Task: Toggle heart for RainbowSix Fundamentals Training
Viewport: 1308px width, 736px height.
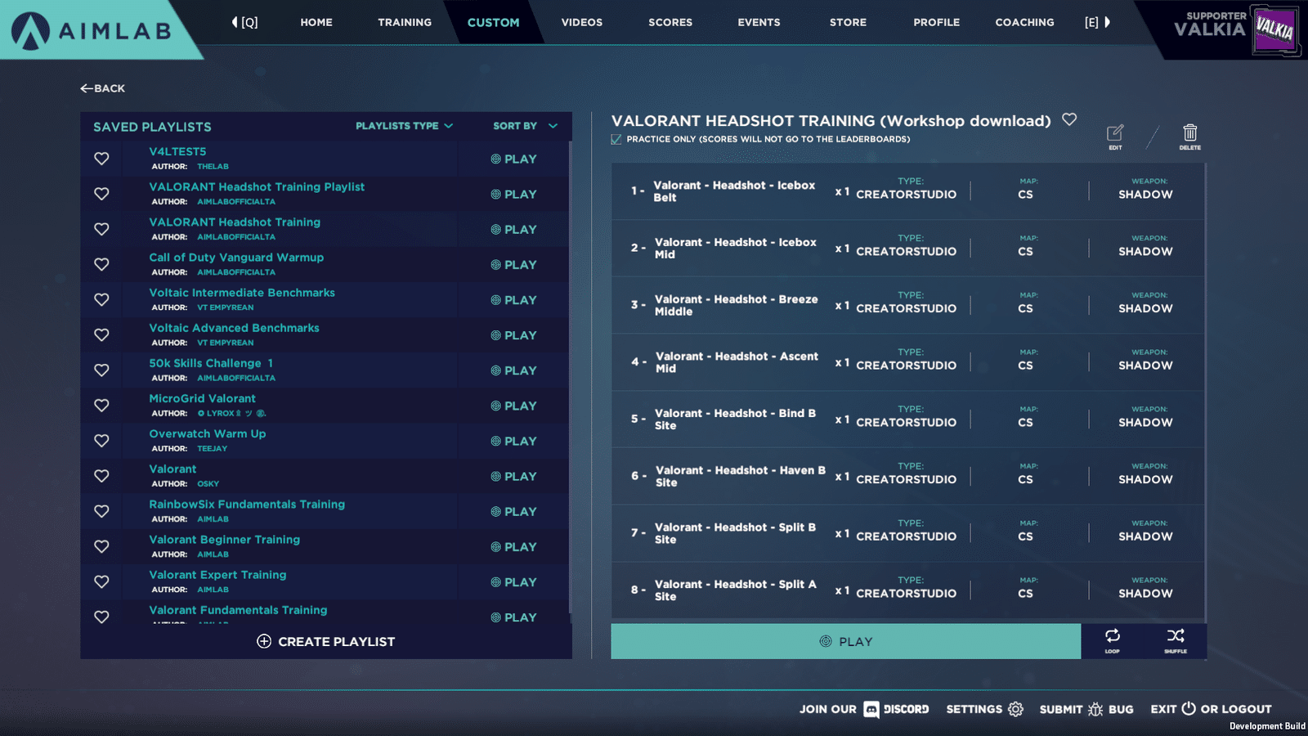Action: click(x=101, y=510)
